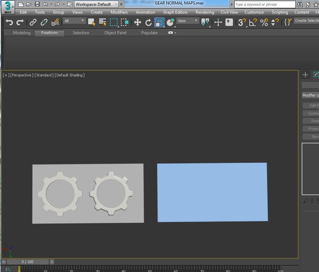Screen dimensions: 319x272
Task: Select the Select and Move tool
Action: tap(138, 23)
